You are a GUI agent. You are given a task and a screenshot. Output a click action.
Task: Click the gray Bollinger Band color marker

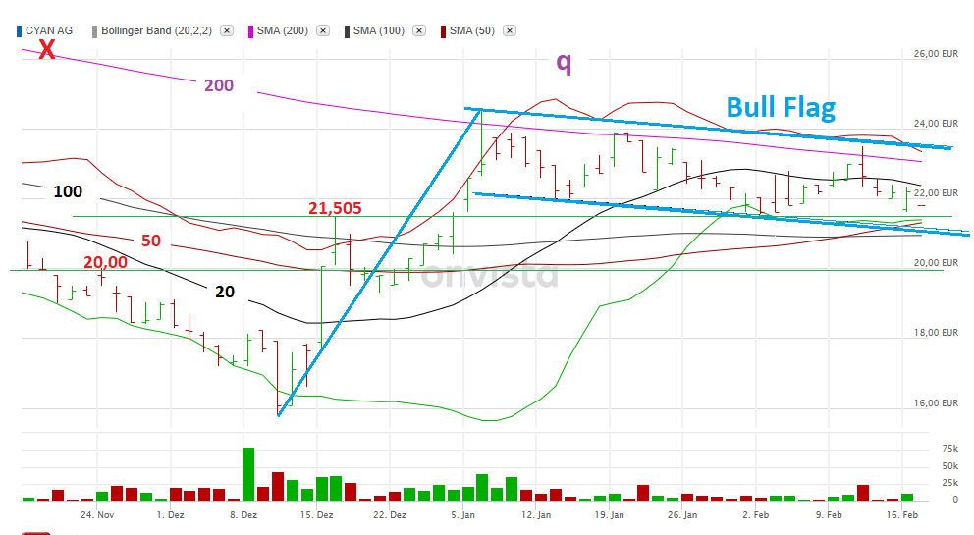(x=94, y=31)
